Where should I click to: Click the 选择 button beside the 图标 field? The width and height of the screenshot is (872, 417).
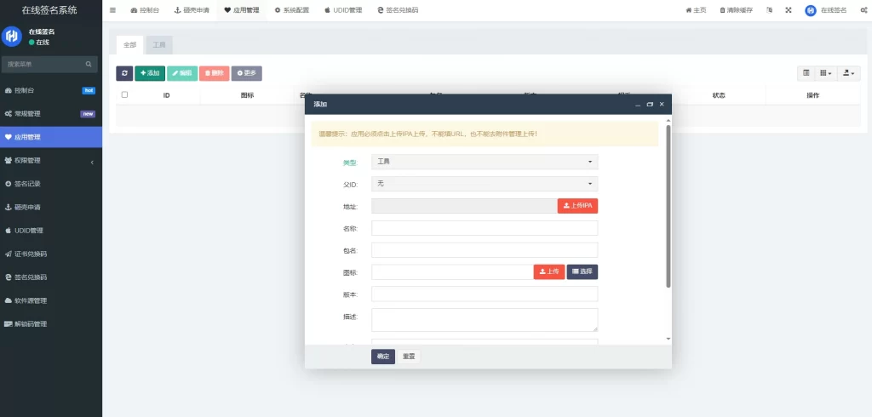[582, 271]
